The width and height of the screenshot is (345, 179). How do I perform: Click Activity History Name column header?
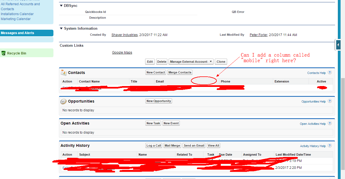(143, 155)
